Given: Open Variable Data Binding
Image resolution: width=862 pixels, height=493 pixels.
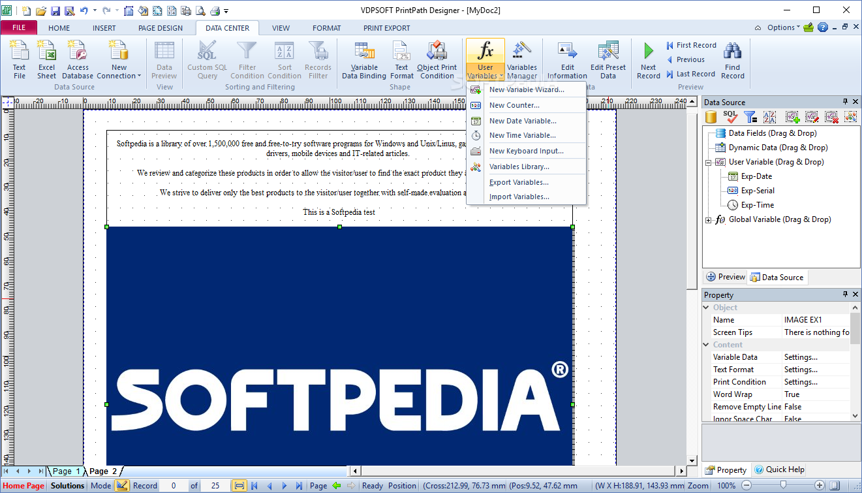Looking at the screenshot, I should [x=364, y=59].
